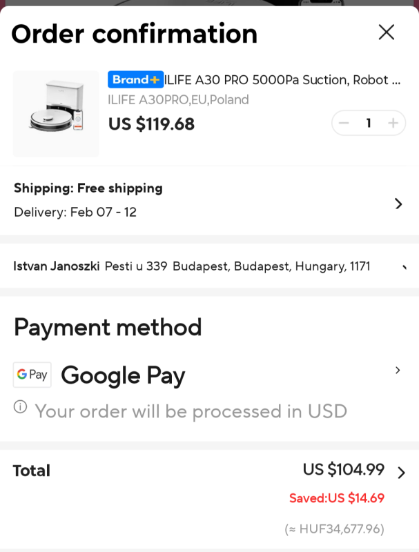Select the quantity value field
Screen dimensions: 419x552
[x=369, y=124]
